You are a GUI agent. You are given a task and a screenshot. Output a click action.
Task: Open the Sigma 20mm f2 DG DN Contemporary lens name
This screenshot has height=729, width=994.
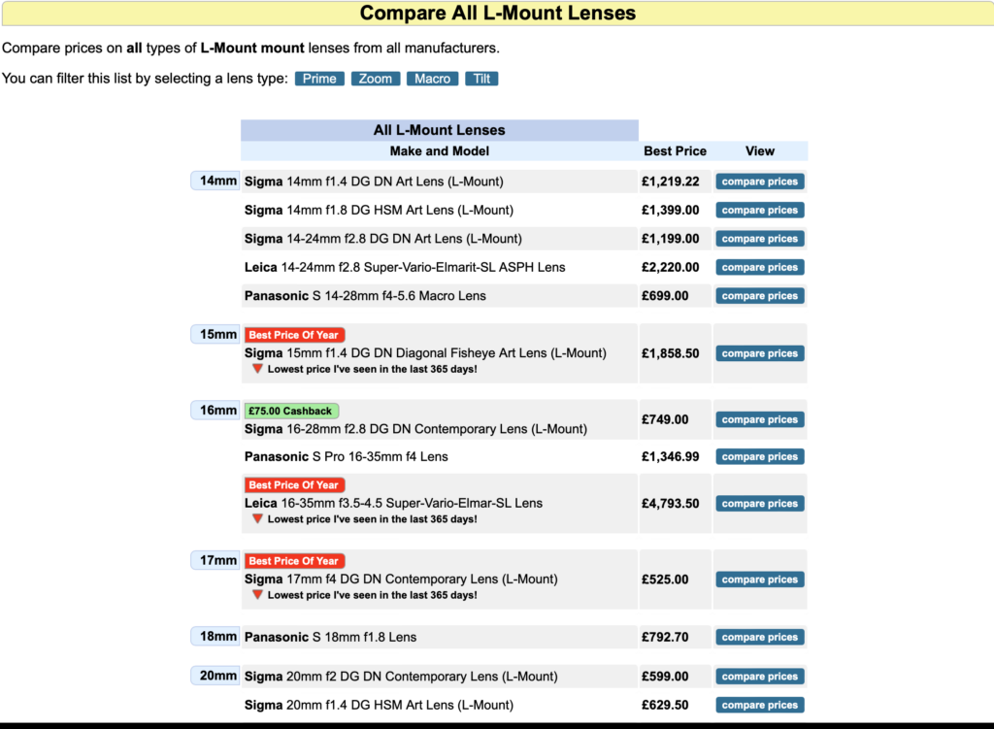401,677
